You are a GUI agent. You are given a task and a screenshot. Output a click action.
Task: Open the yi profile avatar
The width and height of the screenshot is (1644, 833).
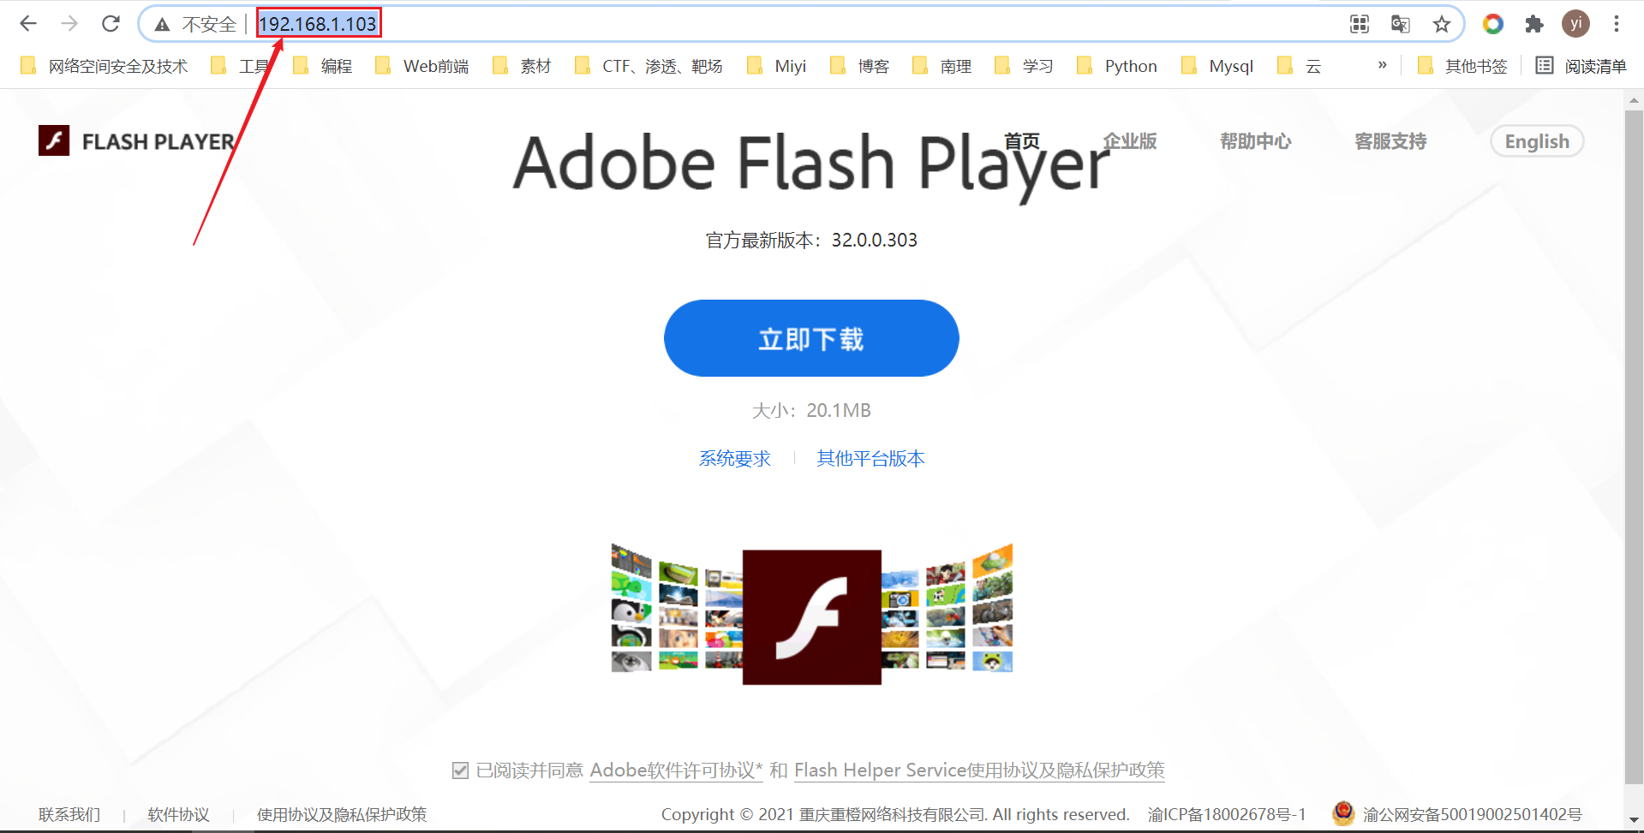pos(1575,24)
